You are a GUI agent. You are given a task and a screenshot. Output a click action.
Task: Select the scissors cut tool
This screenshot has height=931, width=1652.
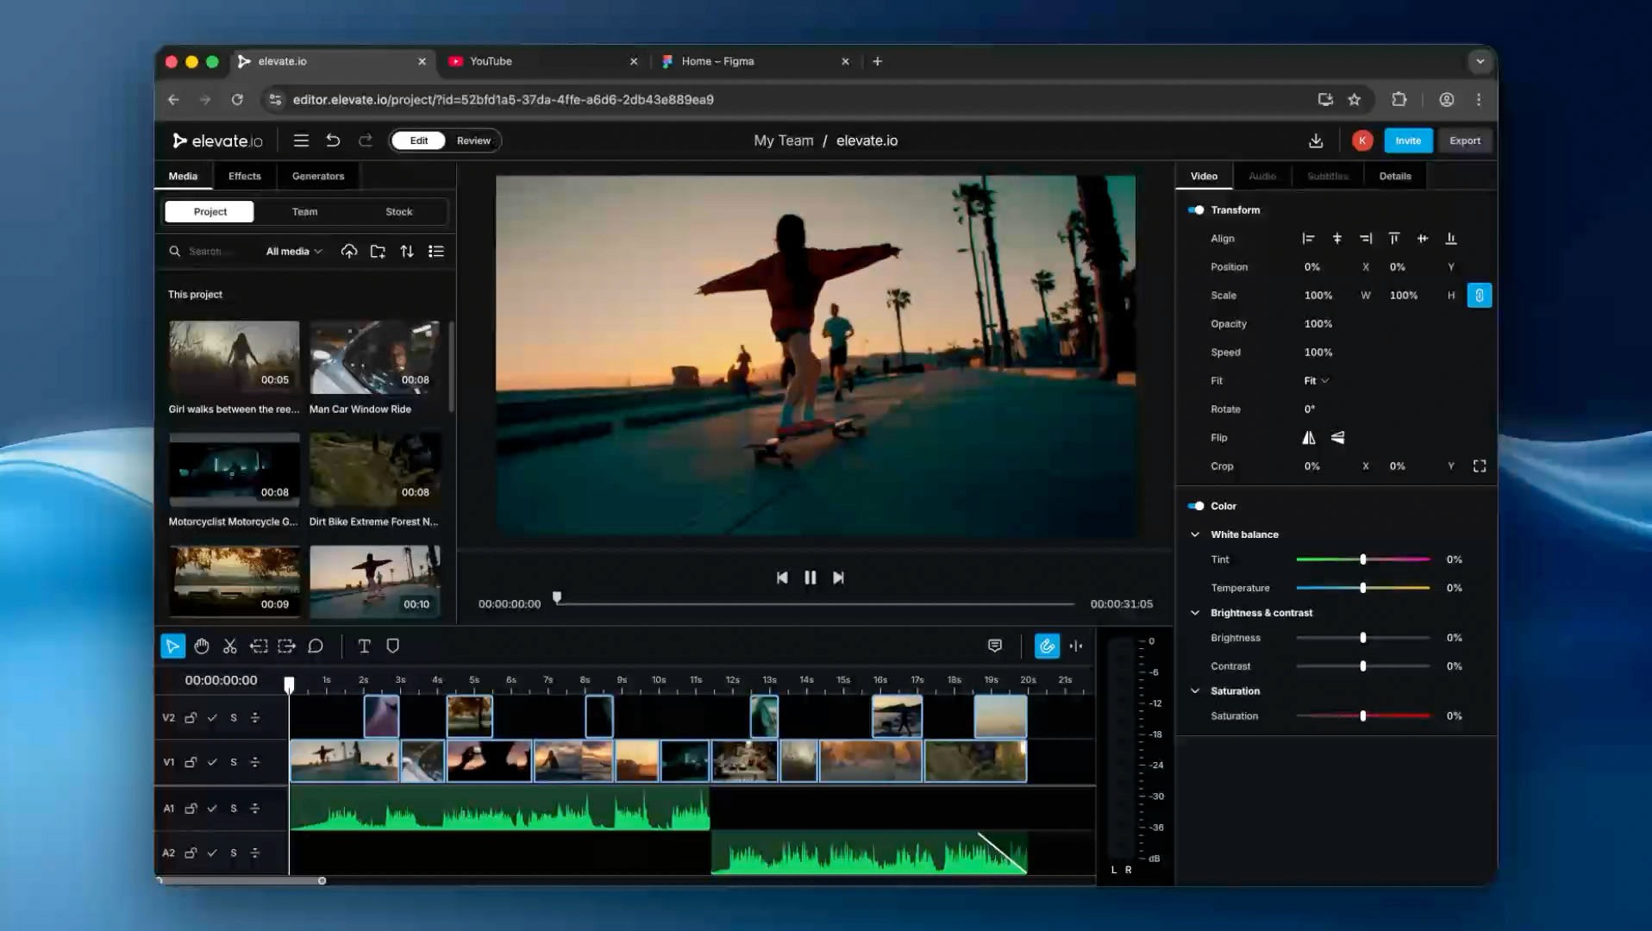click(229, 646)
